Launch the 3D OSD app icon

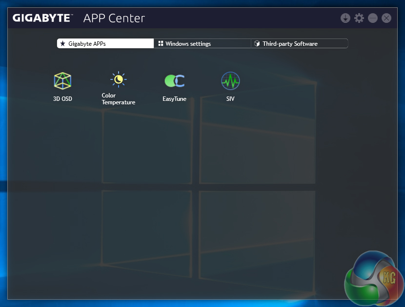point(62,81)
